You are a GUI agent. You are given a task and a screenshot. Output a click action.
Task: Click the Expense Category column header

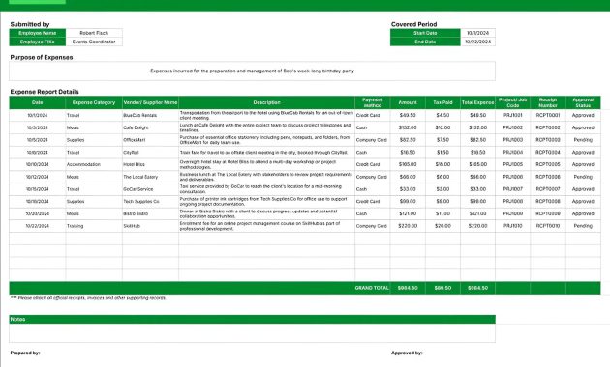click(x=94, y=102)
